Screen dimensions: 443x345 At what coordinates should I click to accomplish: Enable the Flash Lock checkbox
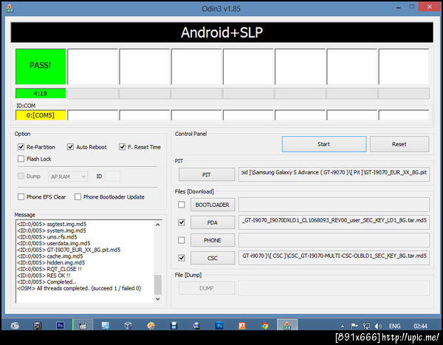pos(21,159)
